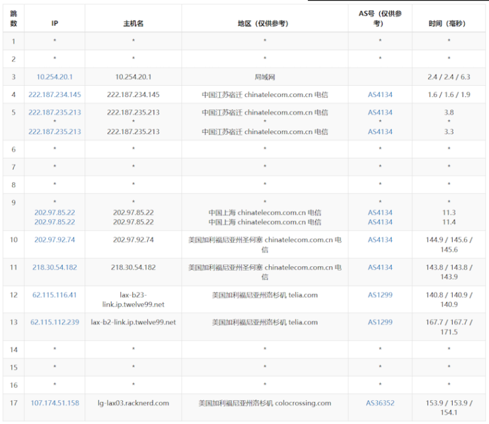This screenshot has height=424, width=489.
Task: Select time value 143.8 / 143.8 / 143.9
Action: (x=449, y=272)
